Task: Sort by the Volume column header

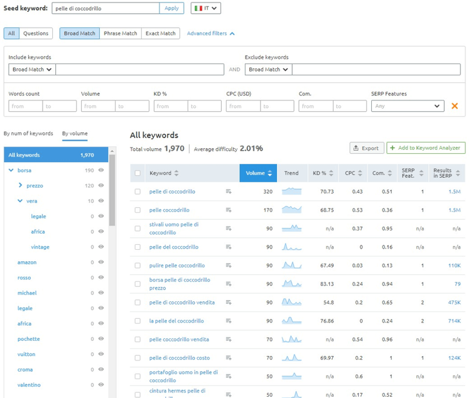Action: [258, 173]
